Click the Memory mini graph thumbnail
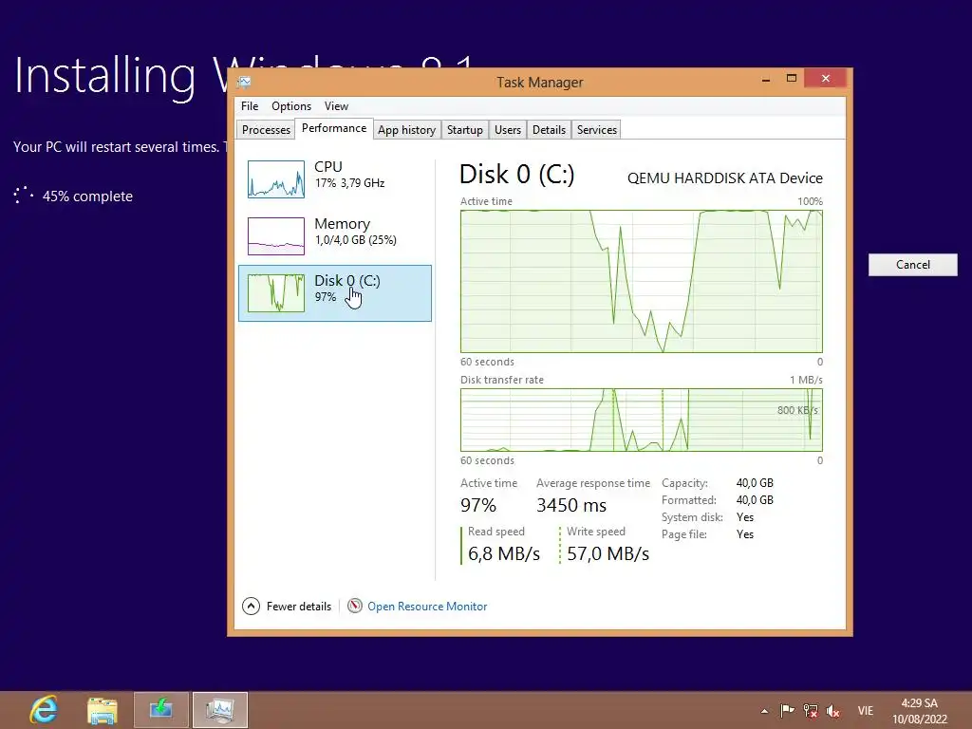Image resolution: width=972 pixels, height=729 pixels. coord(276,236)
